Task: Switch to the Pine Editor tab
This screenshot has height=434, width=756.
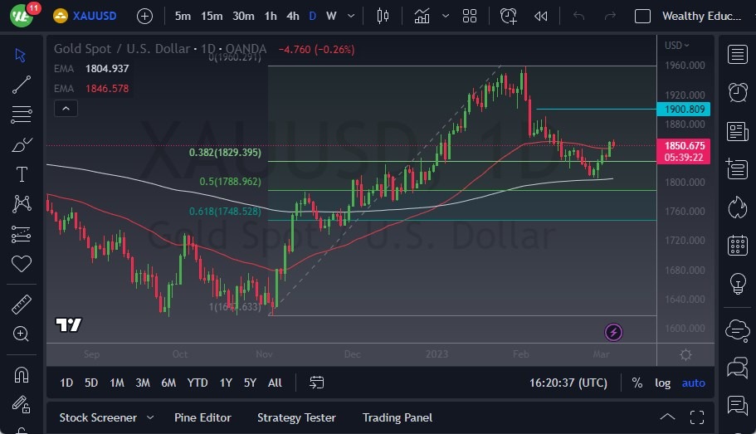Action: click(202, 417)
